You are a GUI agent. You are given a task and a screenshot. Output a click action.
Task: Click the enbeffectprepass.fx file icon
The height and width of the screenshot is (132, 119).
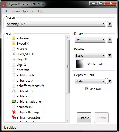tap(14, 86)
